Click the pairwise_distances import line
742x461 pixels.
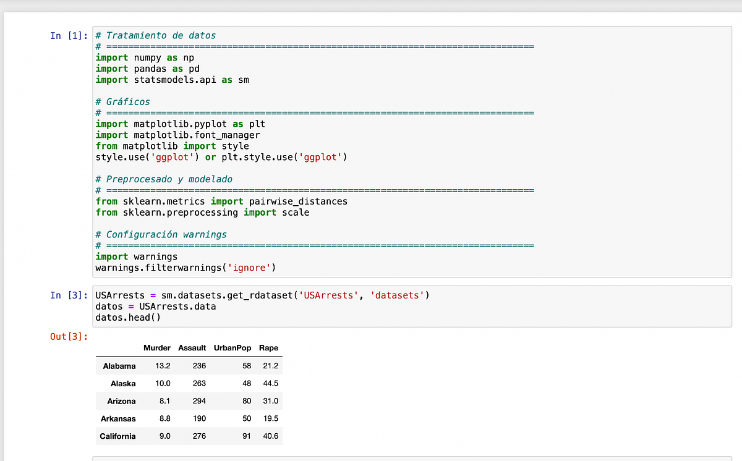[221, 201]
